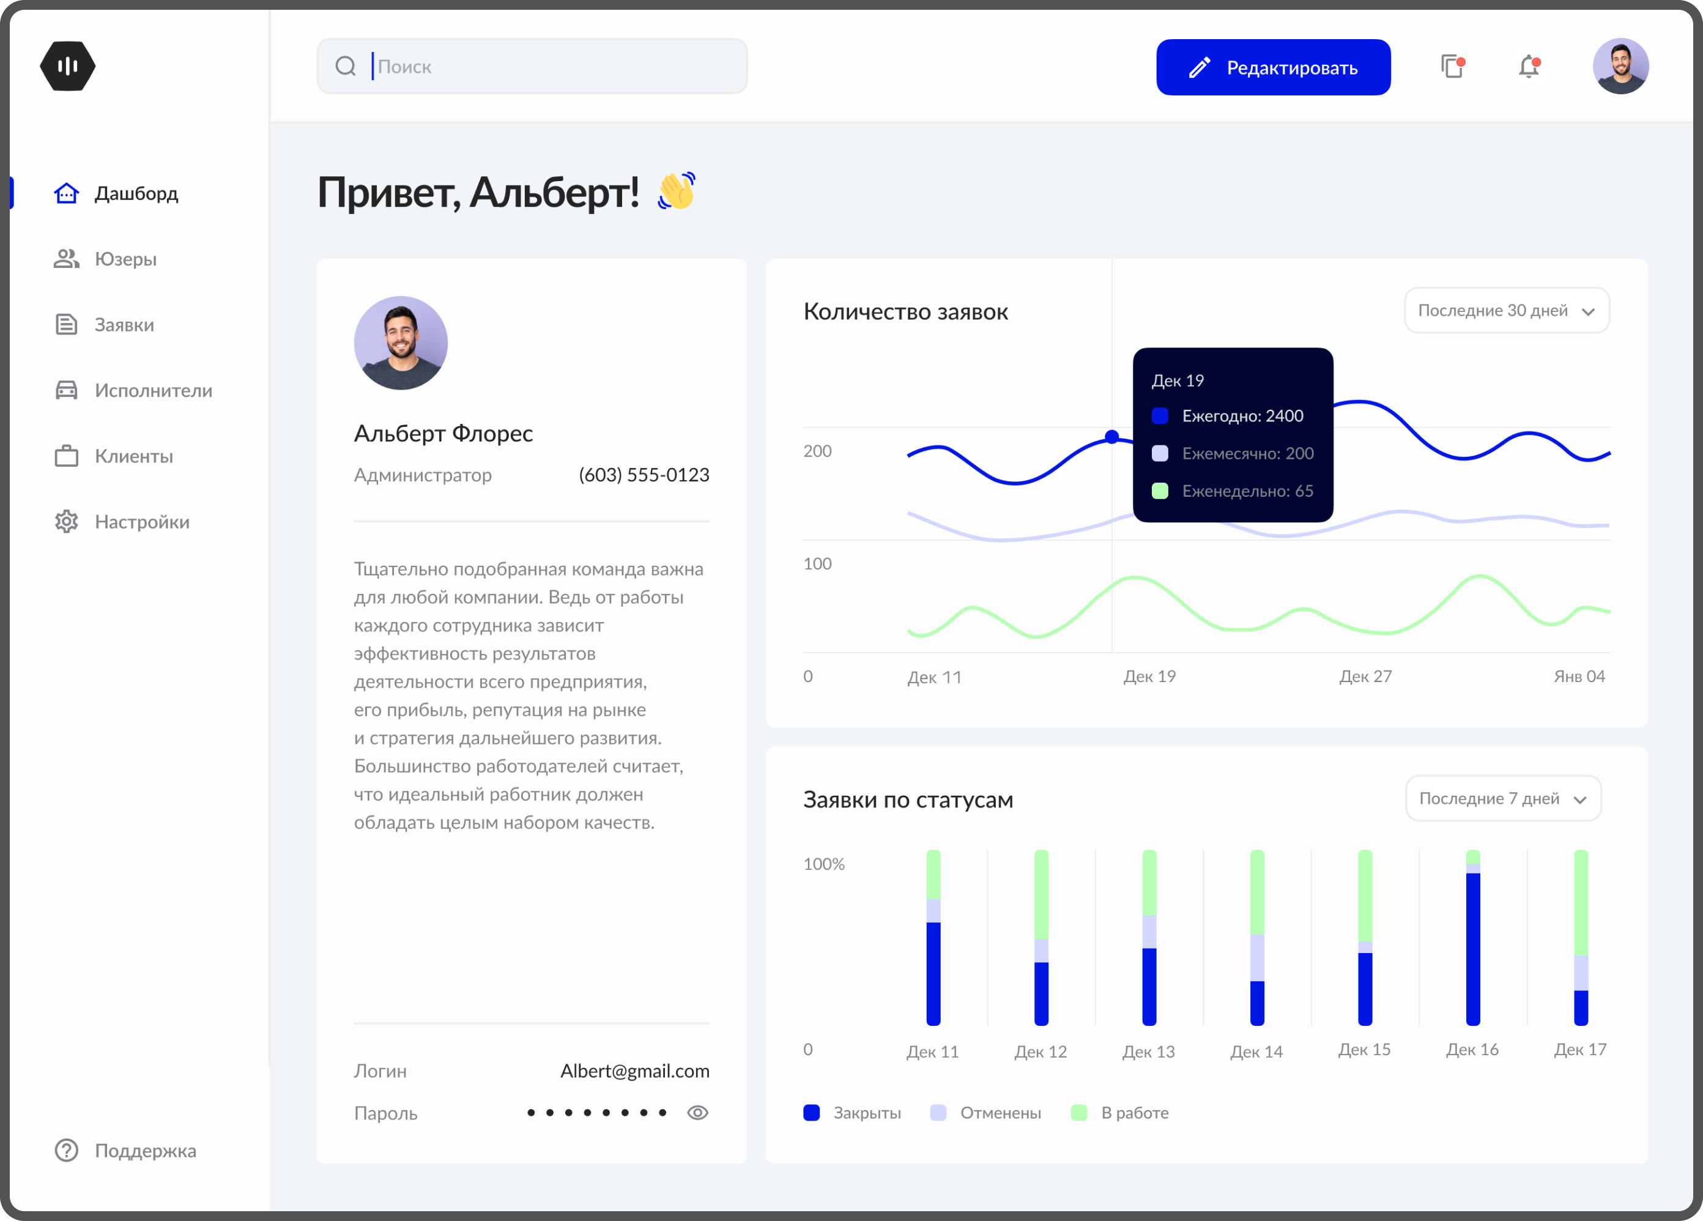This screenshot has width=1703, height=1221.
Task: Click the Настройки gear icon
Action: (66, 522)
